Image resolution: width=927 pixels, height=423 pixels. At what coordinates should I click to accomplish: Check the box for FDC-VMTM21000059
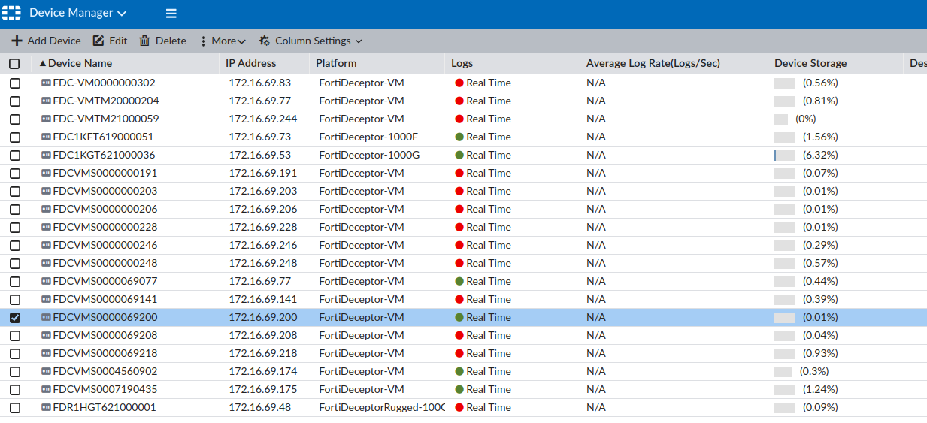[x=14, y=119]
